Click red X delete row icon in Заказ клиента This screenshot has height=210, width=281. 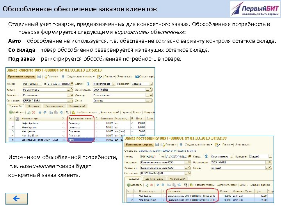tap(34, 112)
